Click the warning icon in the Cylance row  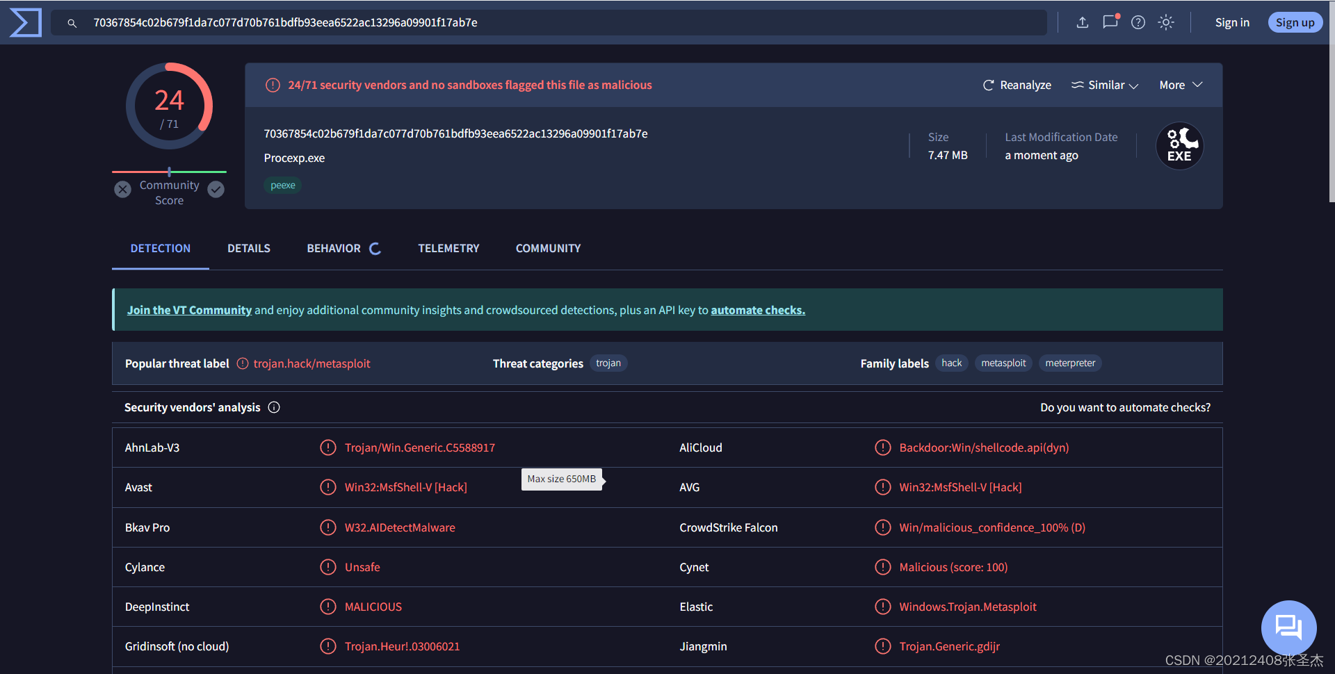tap(328, 567)
